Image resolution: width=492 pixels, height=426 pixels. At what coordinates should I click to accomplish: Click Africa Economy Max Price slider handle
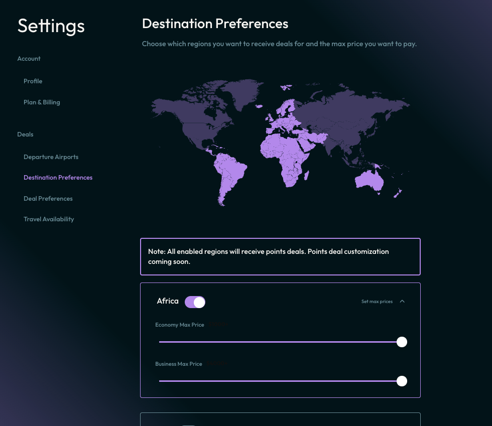402,342
